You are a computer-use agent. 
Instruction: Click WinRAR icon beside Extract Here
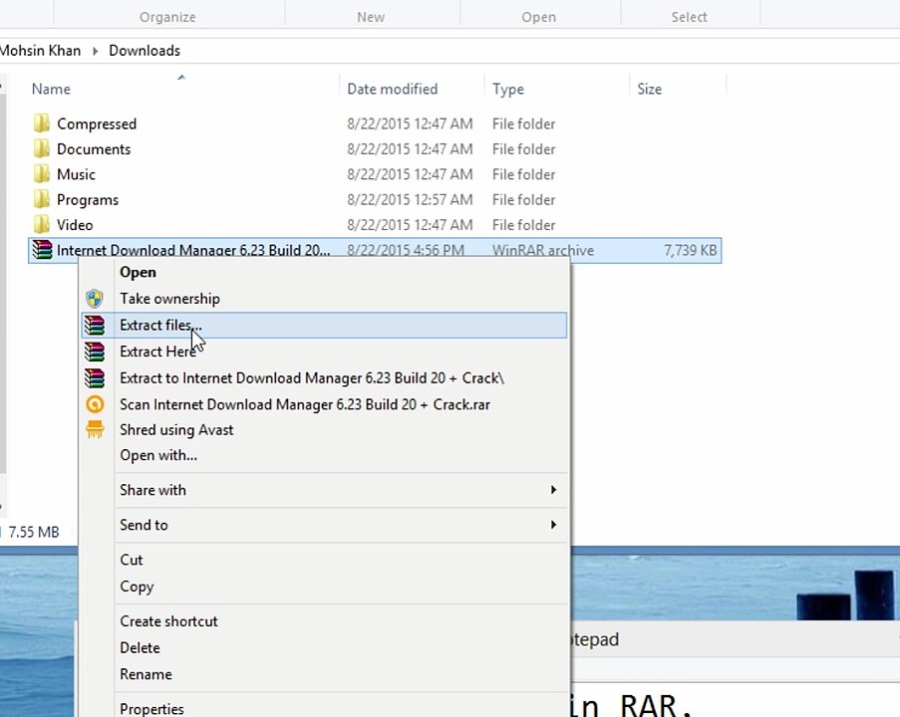95,352
